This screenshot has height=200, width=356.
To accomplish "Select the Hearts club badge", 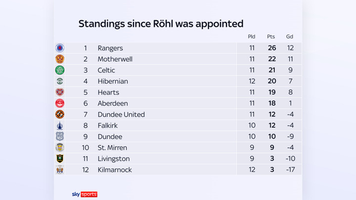I will [60, 92].
